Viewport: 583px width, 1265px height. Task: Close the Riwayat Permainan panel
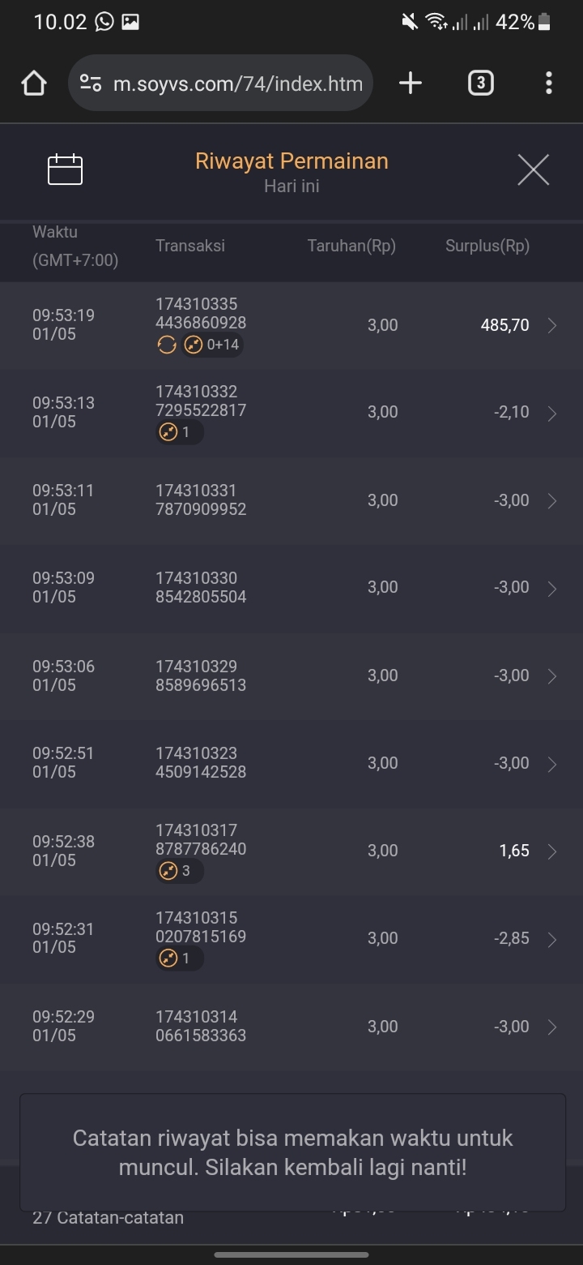point(533,169)
